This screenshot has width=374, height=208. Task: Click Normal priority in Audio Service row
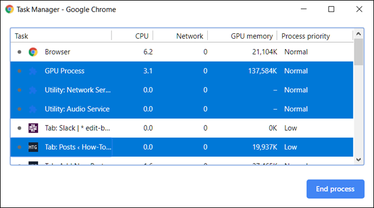coord(296,109)
